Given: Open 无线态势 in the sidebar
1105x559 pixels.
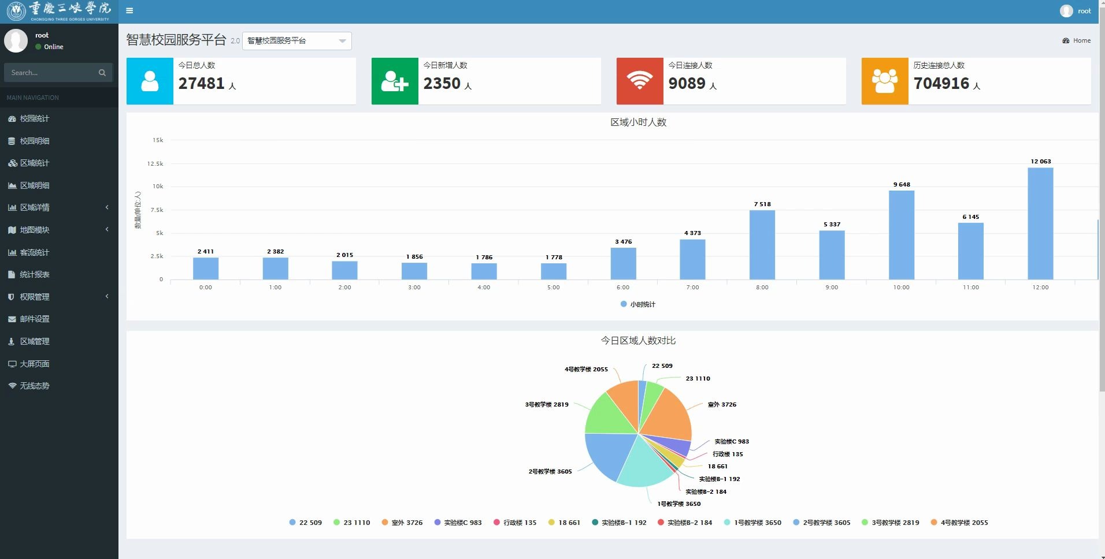Looking at the screenshot, I should click(59, 386).
